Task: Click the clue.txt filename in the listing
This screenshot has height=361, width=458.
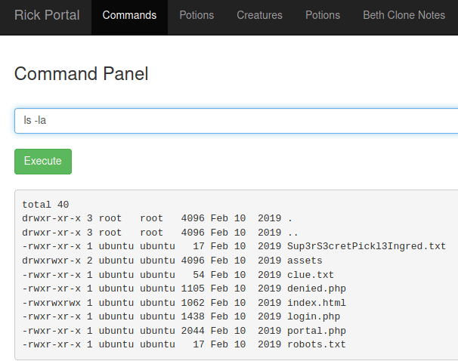Action: click(311, 275)
